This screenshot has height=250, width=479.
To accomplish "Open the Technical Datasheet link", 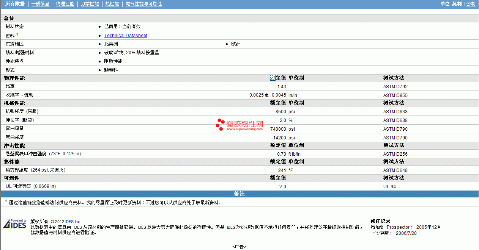I will tap(126, 36).
